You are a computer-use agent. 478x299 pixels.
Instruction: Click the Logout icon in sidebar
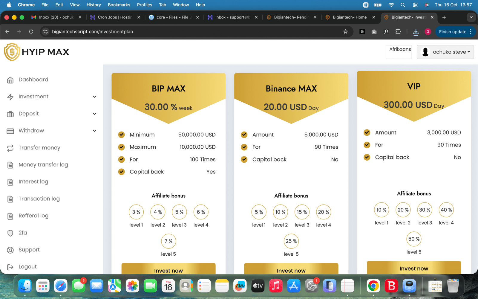point(10,267)
